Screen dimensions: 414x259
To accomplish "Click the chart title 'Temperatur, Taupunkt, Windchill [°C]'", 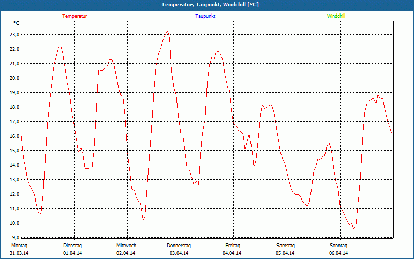I will tap(210, 5).
